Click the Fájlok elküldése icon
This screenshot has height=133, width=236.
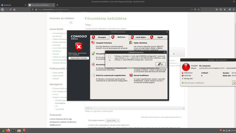[x=131, y=43]
